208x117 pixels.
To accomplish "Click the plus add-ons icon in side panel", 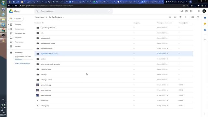I will click(205, 39).
